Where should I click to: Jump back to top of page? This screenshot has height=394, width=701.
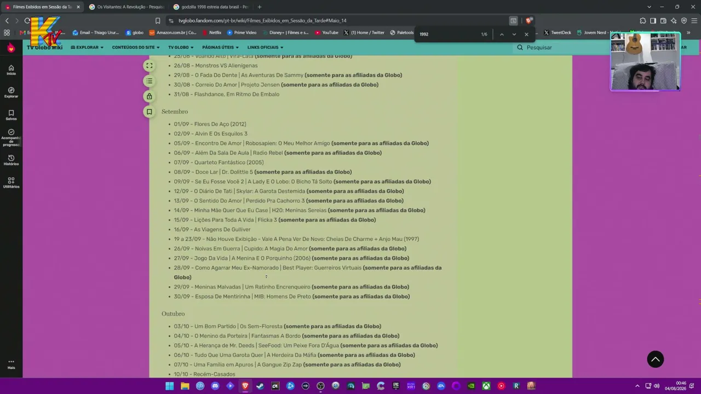(x=655, y=359)
